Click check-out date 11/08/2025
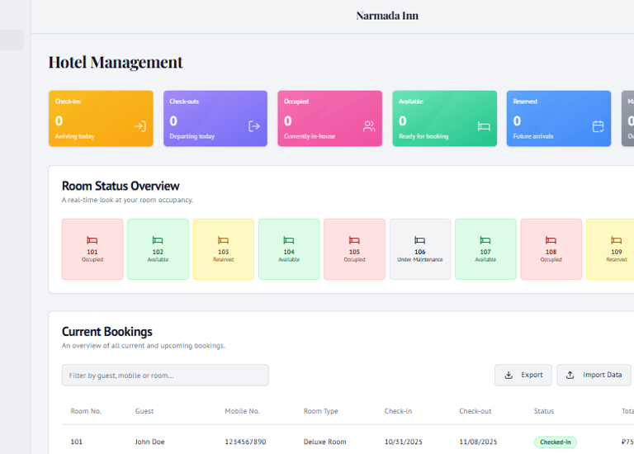This screenshot has width=634, height=454. (478, 442)
